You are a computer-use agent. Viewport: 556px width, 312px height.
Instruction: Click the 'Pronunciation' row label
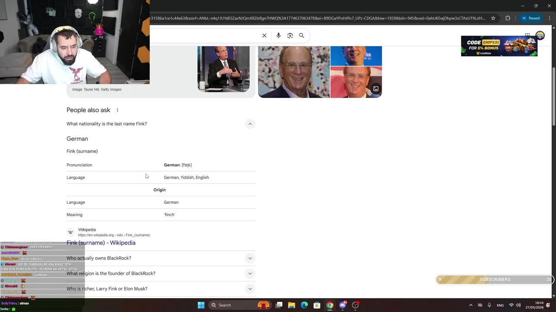(79, 165)
